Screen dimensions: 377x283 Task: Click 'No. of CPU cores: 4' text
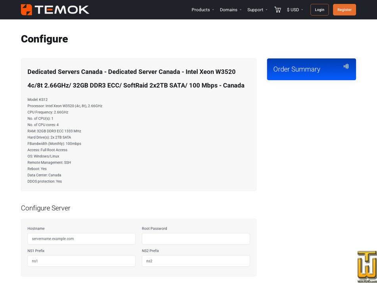pyautogui.click(x=43, y=125)
